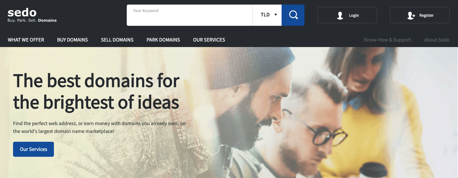This screenshot has width=458, height=178.
Task: Visit the About Sedo link
Action: (x=437, y=40)
